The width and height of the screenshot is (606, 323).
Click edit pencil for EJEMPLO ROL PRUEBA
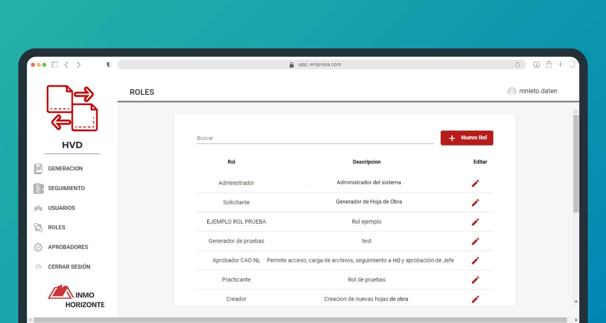(x=476, y=222)
